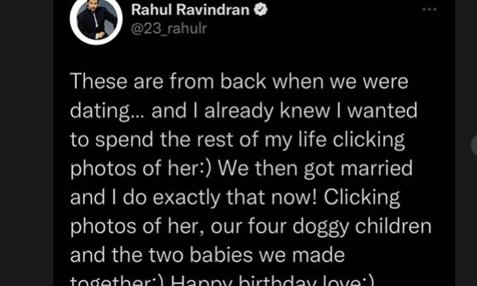Click the phrase "our four doggy children"
The height and width of the screenshot is (286, 477).
(x=321, y=227)
